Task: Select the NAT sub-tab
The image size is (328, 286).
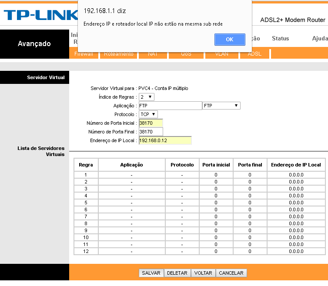Action: (x=153, y=54)
